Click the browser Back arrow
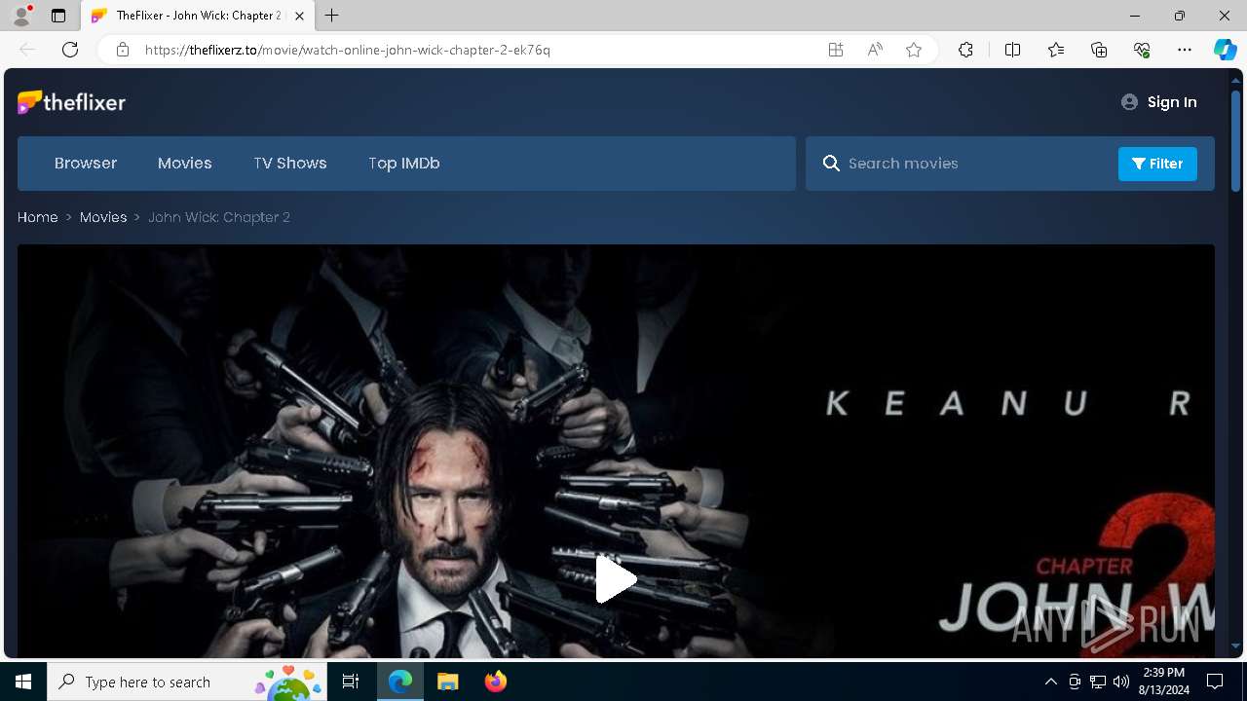 [27, 50]
